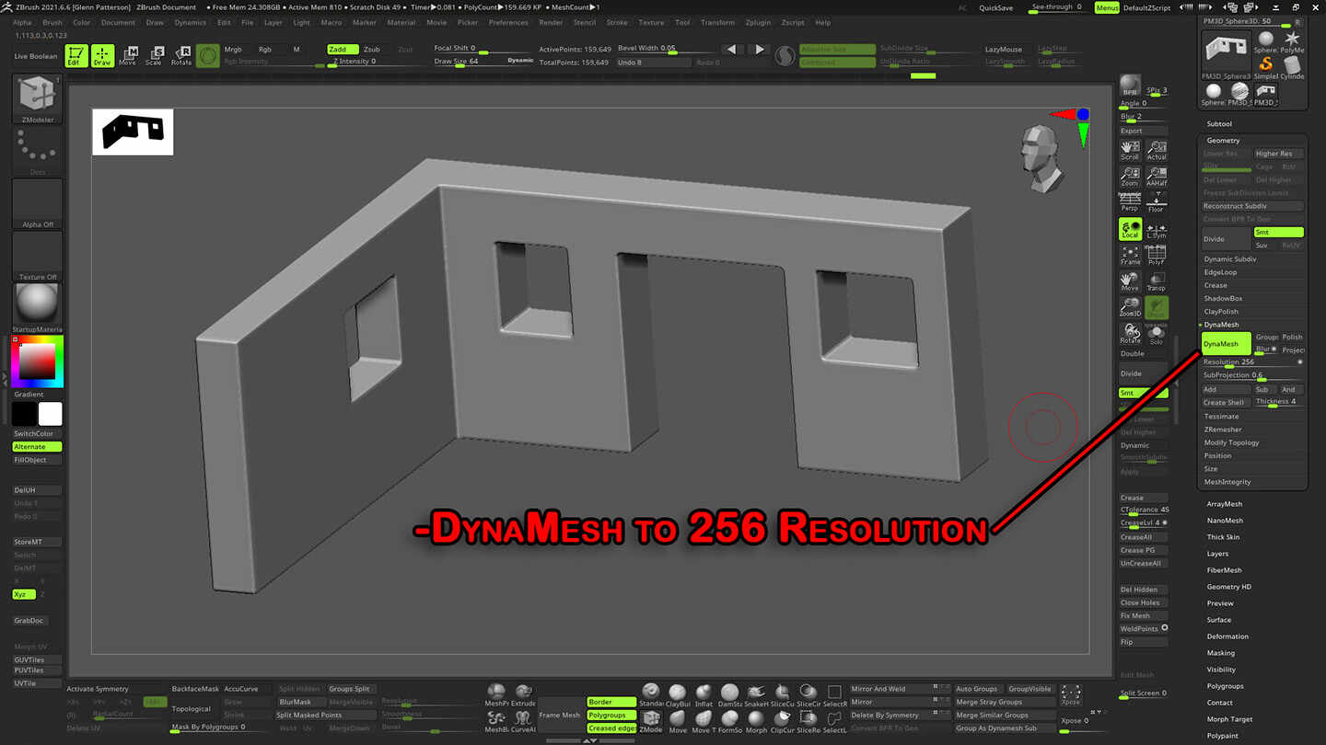Open the Zplugin menu

tap(756, 23)
